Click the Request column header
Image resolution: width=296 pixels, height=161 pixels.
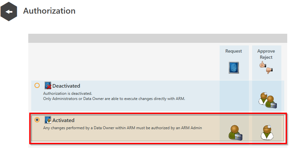pos(234,51)
